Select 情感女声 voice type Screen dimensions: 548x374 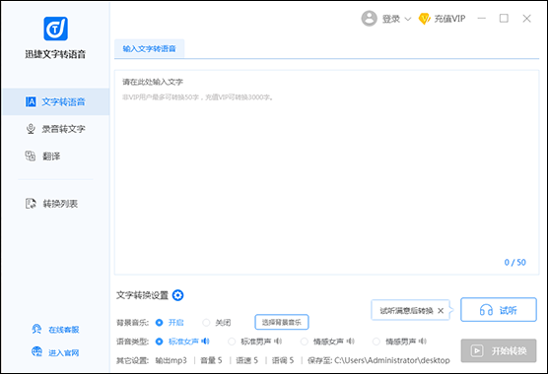[304, 342]
